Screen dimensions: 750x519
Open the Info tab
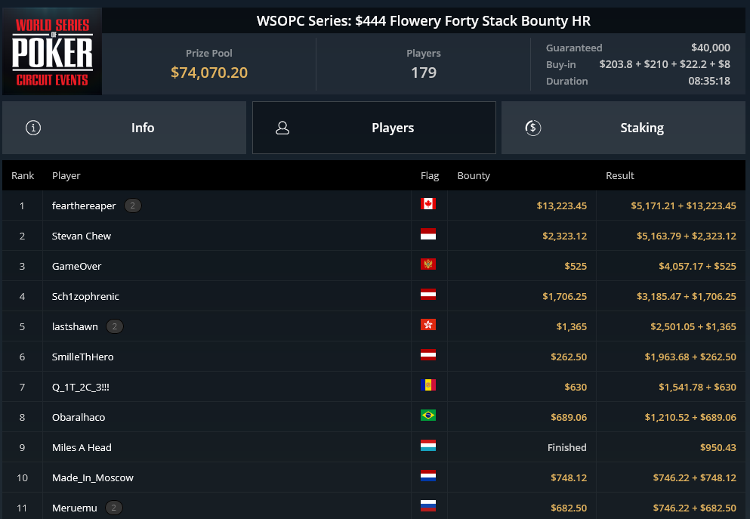tap(124, 128)
